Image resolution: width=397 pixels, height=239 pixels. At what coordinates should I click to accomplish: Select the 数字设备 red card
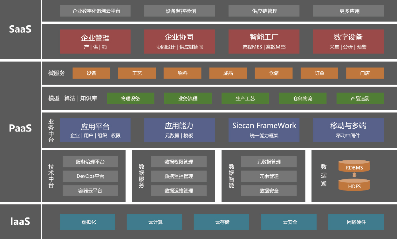pos(348,42)
